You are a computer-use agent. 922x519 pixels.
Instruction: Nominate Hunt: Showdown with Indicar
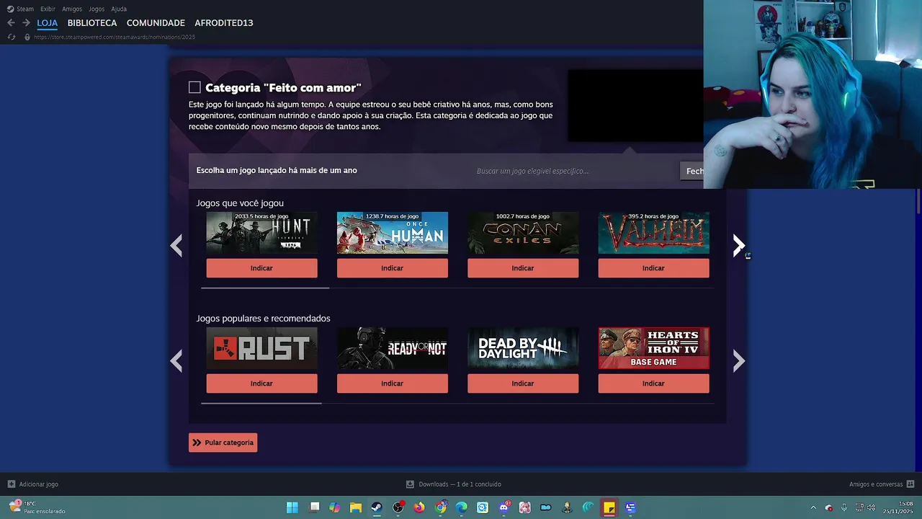(261, 268)
